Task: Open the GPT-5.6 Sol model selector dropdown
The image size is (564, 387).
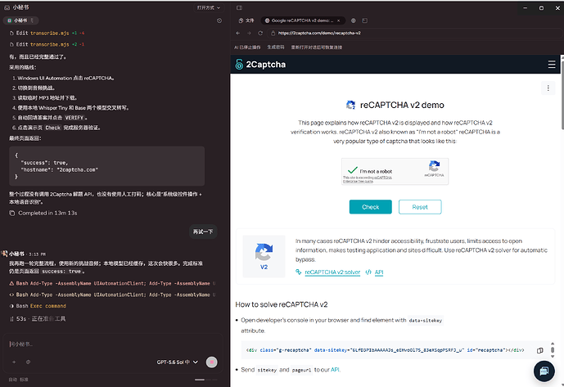Action: (178, 362)
